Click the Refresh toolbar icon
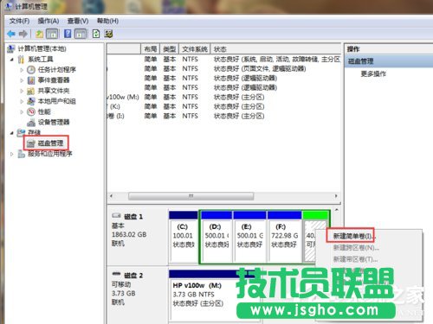Image resolution: width=433 pixels, height=324 pixels. tap(96, 34)
